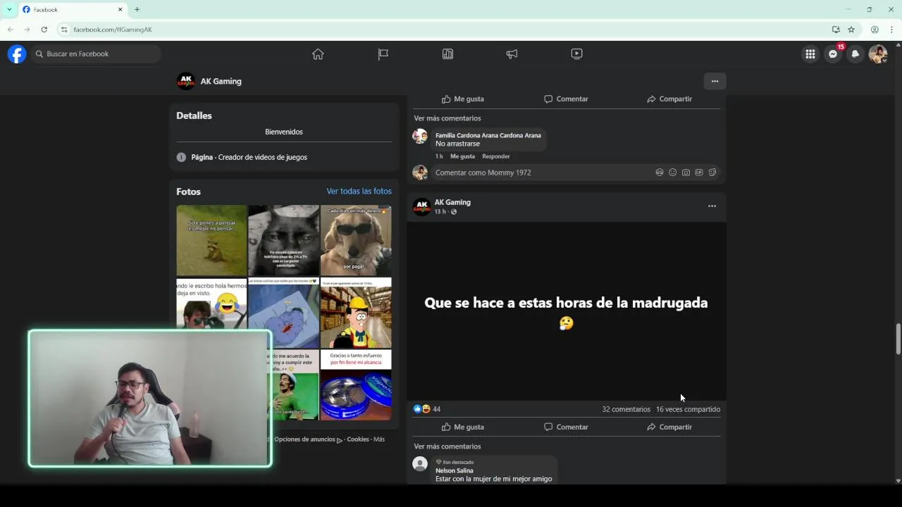
Task: Click the AK Gaming page logo in the header
Action: tap(186, 82)
